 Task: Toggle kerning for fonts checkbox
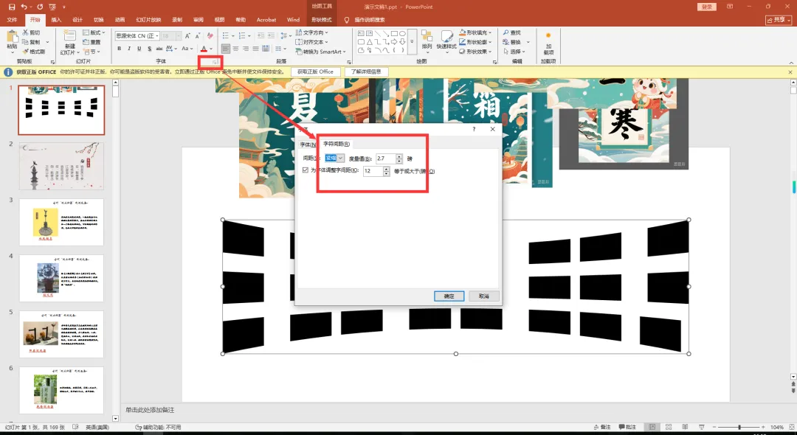coord(305,170)
